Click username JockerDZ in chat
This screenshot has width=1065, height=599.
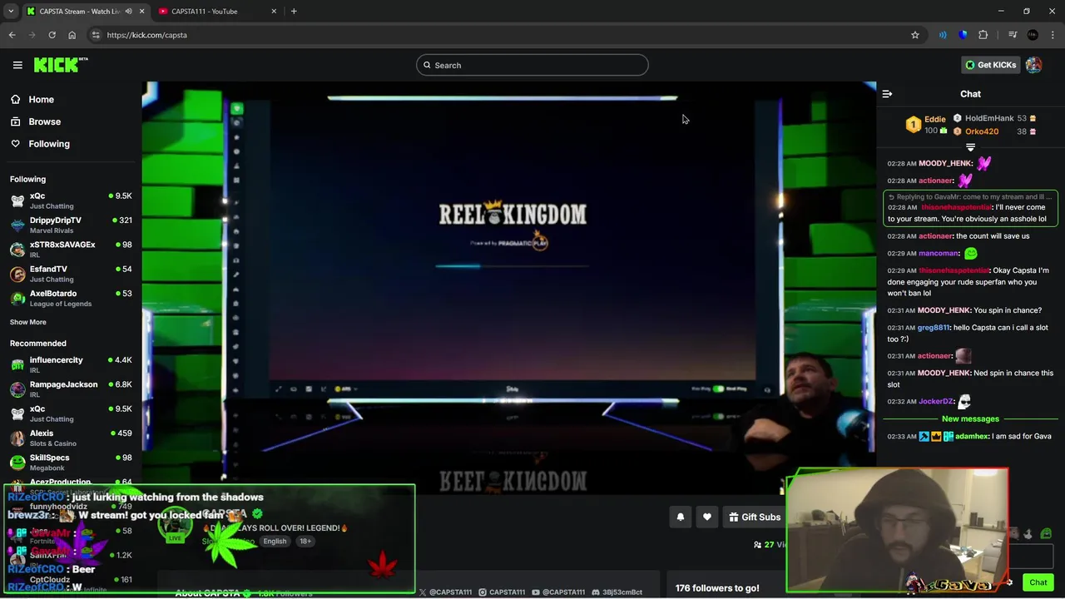936,402
